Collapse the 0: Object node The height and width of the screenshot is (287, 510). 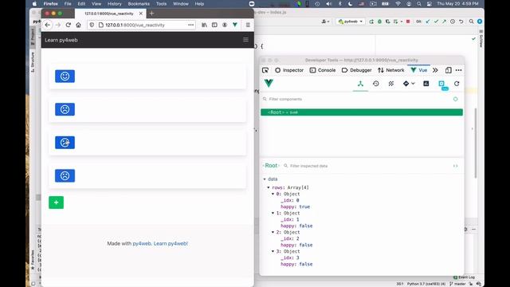pos(273,194)
